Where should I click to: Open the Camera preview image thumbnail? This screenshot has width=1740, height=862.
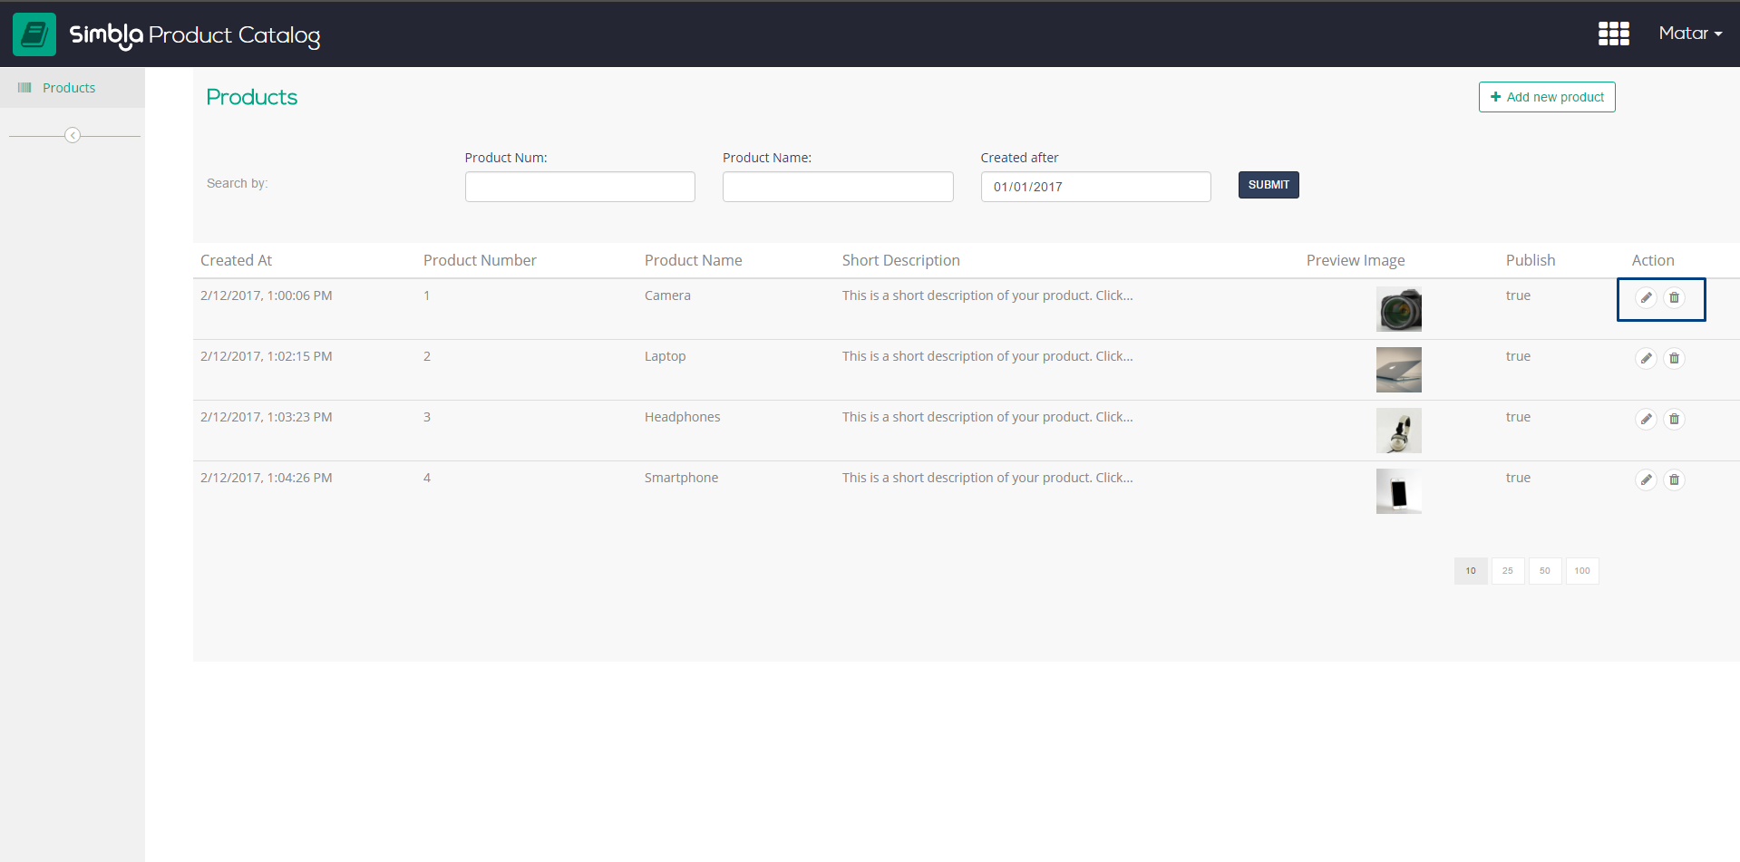coord(1398,309)
